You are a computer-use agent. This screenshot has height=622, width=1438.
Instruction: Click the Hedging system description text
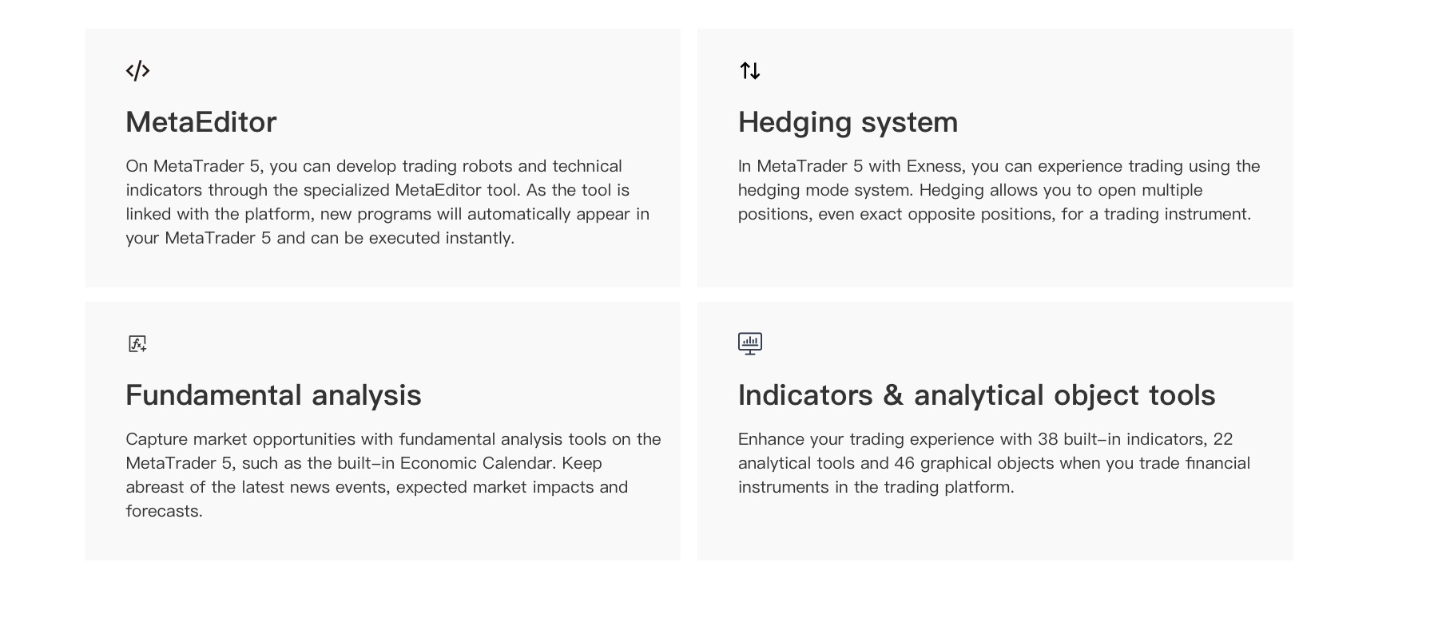click(999, 190)
